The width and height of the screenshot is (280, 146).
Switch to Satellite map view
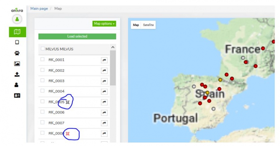coord(148,25)
